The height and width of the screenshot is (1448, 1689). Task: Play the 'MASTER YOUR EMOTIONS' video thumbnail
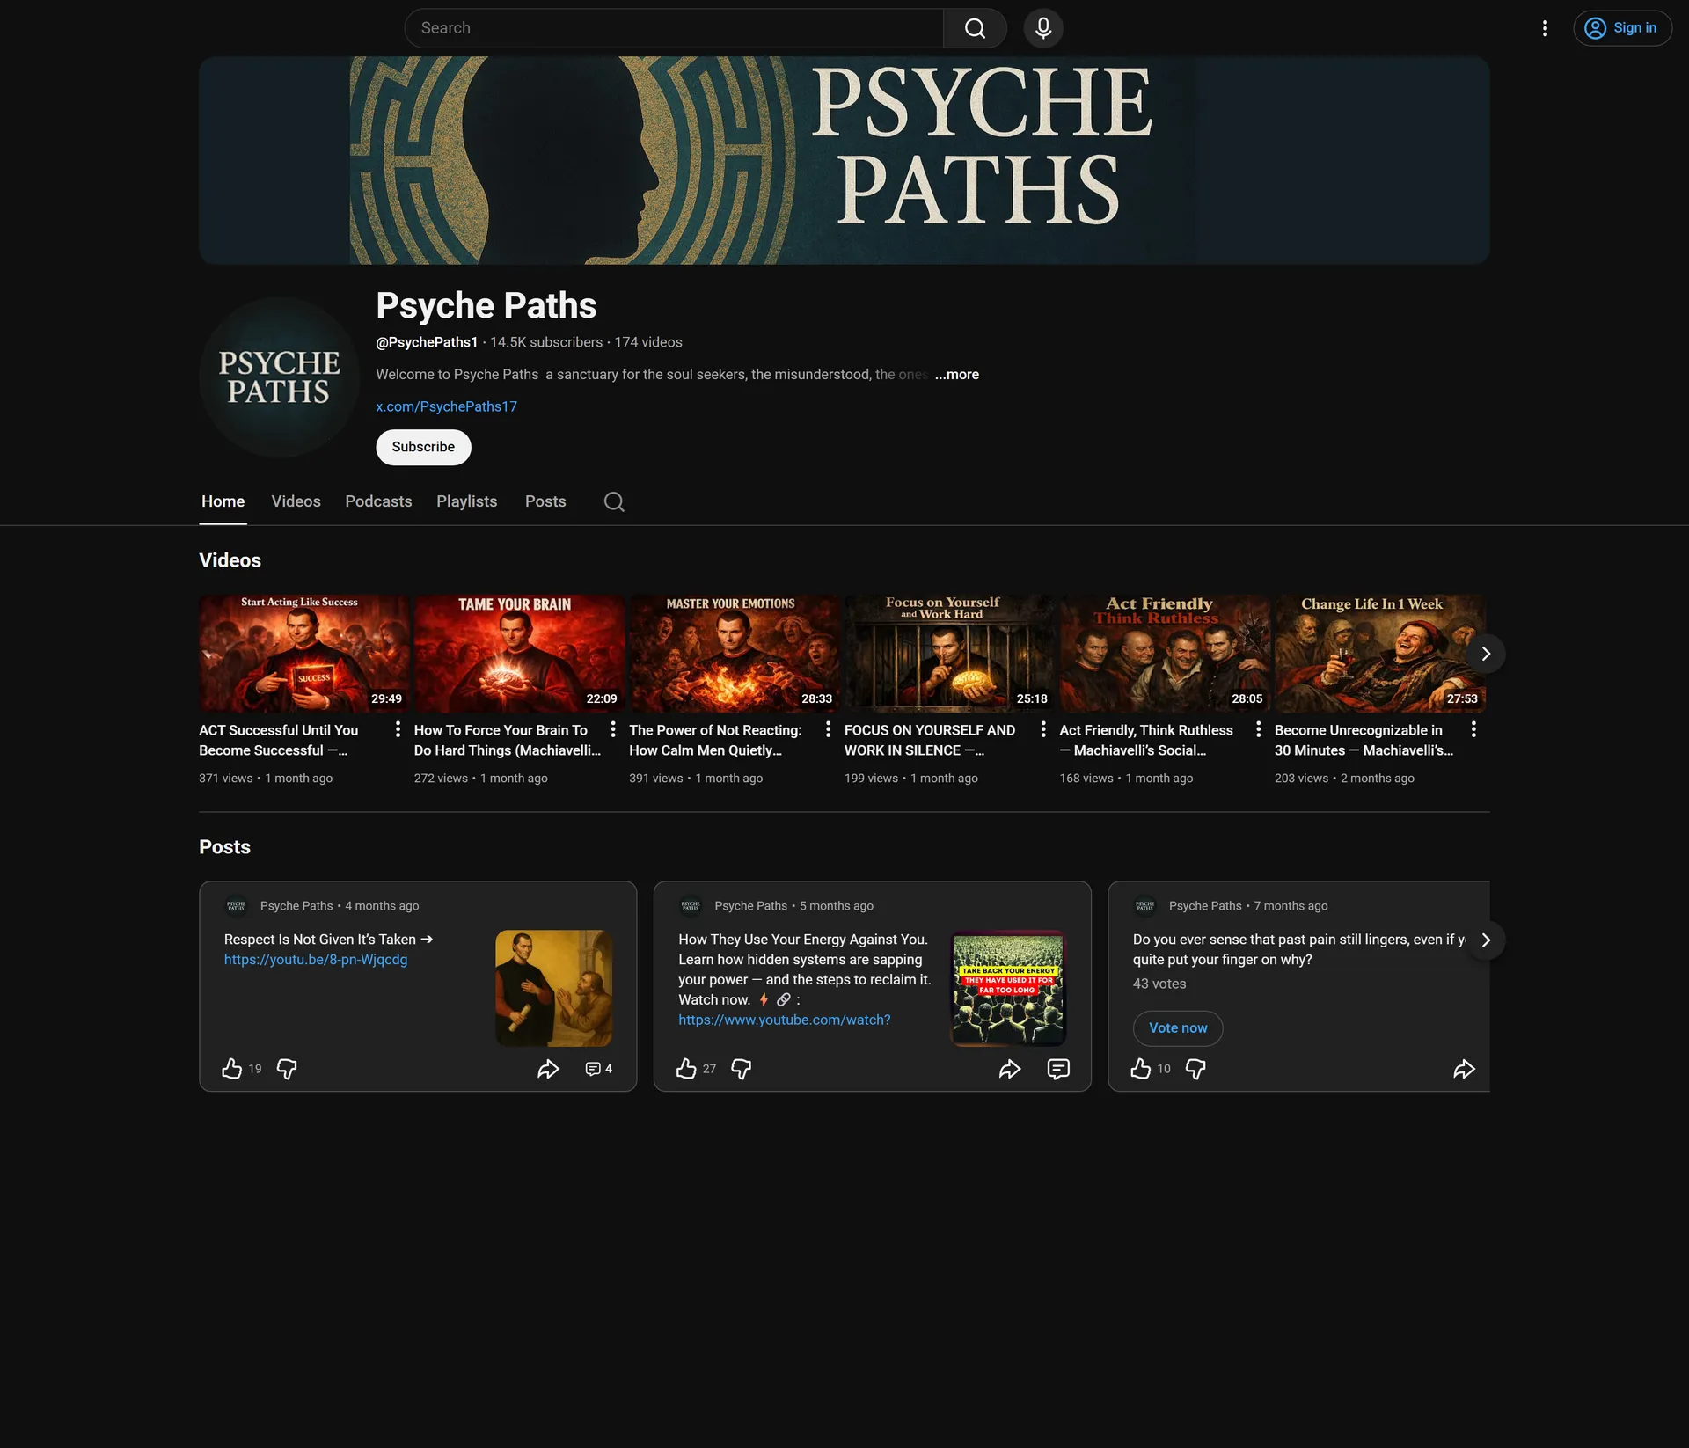tap(734, 654)
